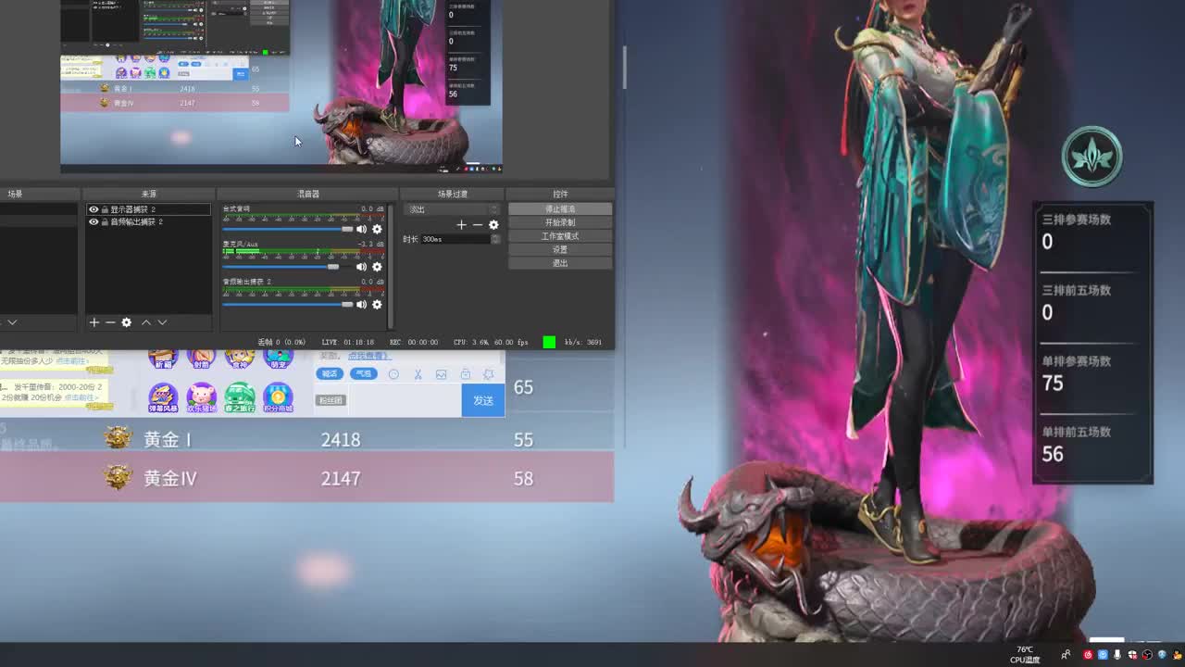Open transition properties gear in 场景过渡
The image size is (1185, 667).
click(x=493, y=225)
